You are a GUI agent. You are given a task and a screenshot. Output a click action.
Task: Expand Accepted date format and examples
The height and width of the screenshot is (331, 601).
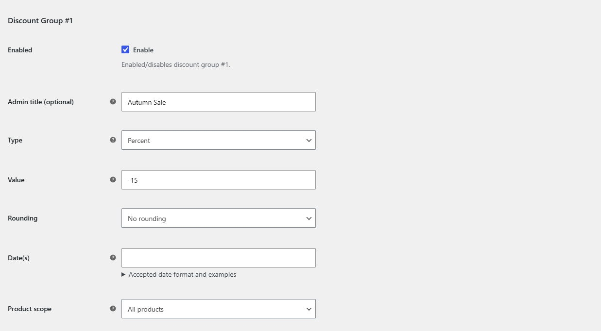pos(179,274)
